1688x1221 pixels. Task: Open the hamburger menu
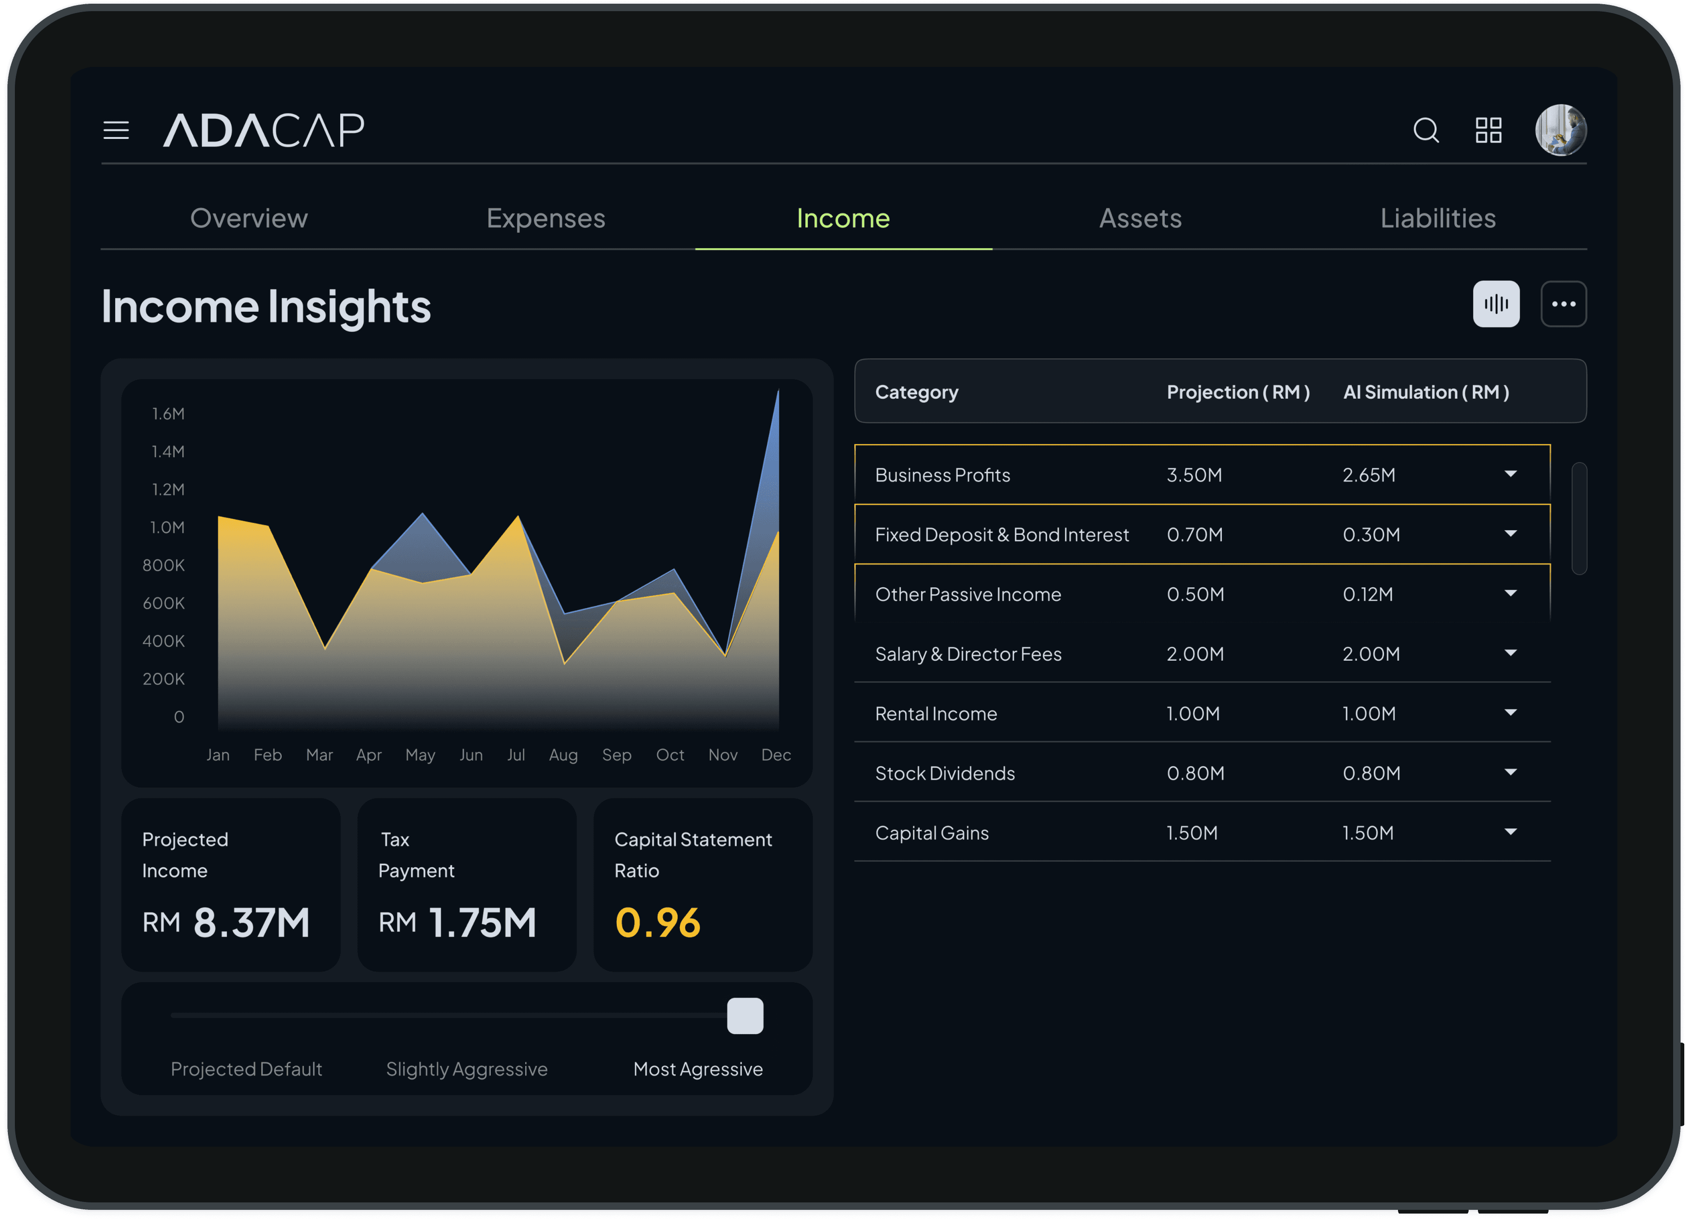[x=116, y=131]
